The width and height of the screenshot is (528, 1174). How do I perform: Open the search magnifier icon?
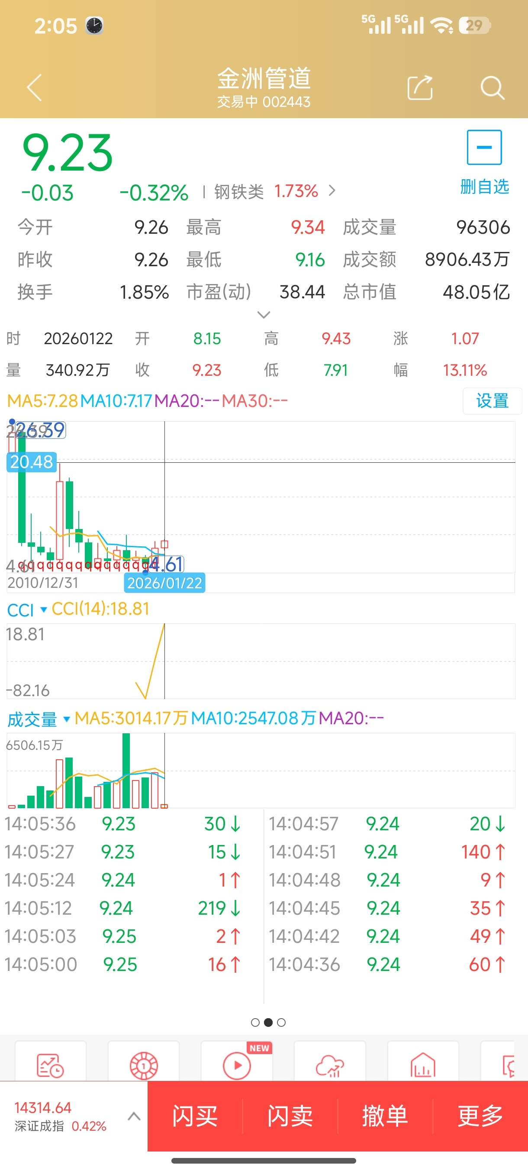(x=492, y=87)
